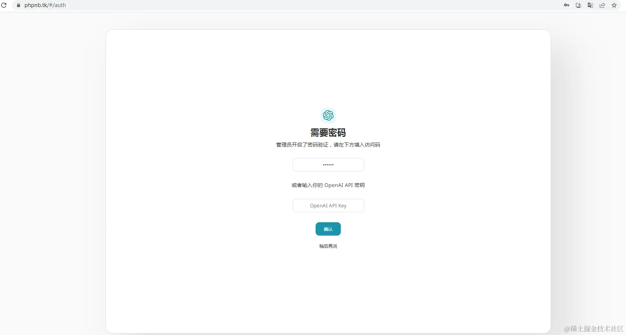Click the ChatGPT logo above the heading
Image resolution: width=626 pixels, height=335 pixels.
coord(328,115)
